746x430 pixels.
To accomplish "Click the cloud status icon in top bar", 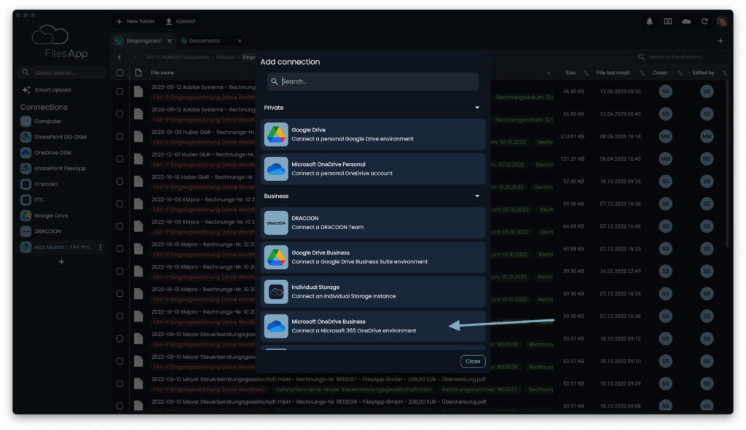I will pyautogui.click(x=686, y=21).
